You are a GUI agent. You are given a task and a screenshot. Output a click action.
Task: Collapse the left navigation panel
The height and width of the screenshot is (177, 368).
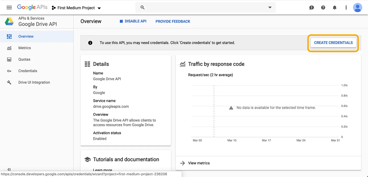9,170
